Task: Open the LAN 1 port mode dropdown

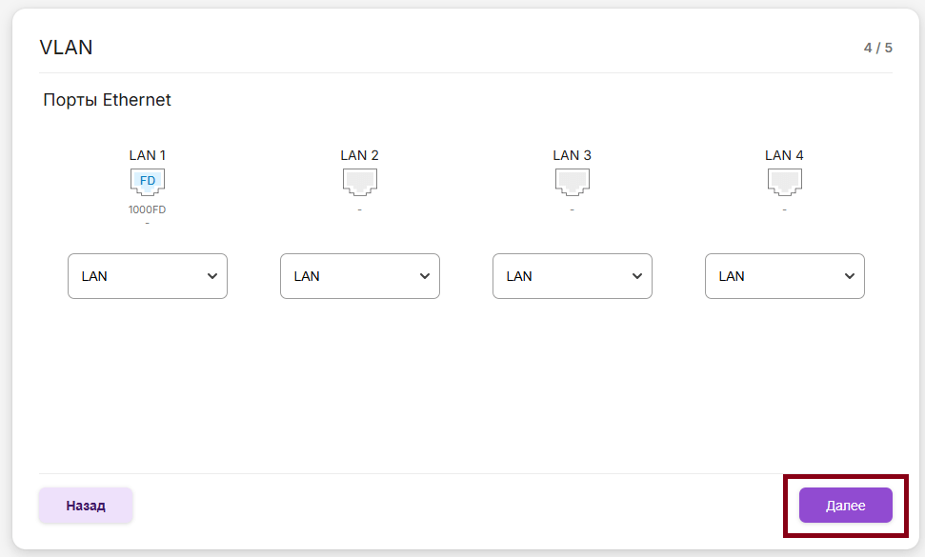Action: [148, 276]
